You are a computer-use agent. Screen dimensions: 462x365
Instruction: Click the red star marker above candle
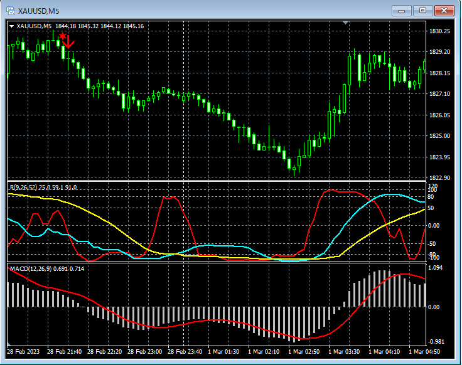(x=62, y=36)
